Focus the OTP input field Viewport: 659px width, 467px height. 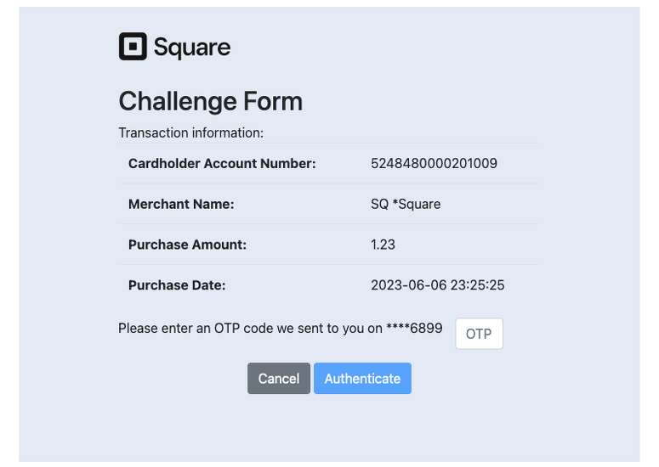[x=479, y=334]
